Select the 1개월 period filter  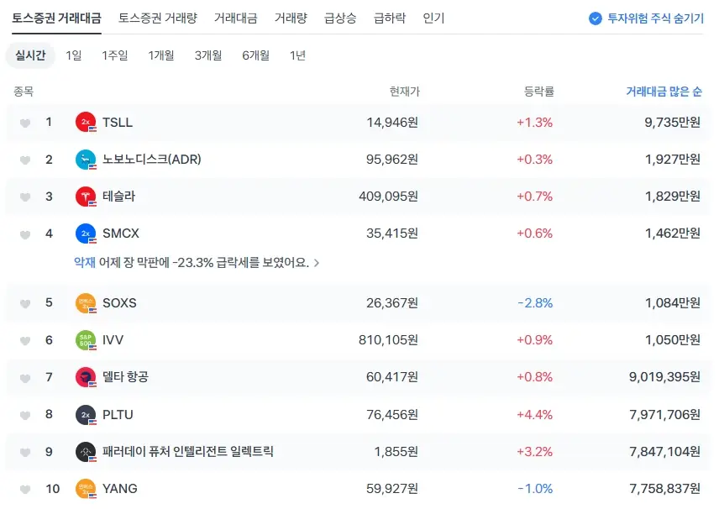[x=161, y=55]
